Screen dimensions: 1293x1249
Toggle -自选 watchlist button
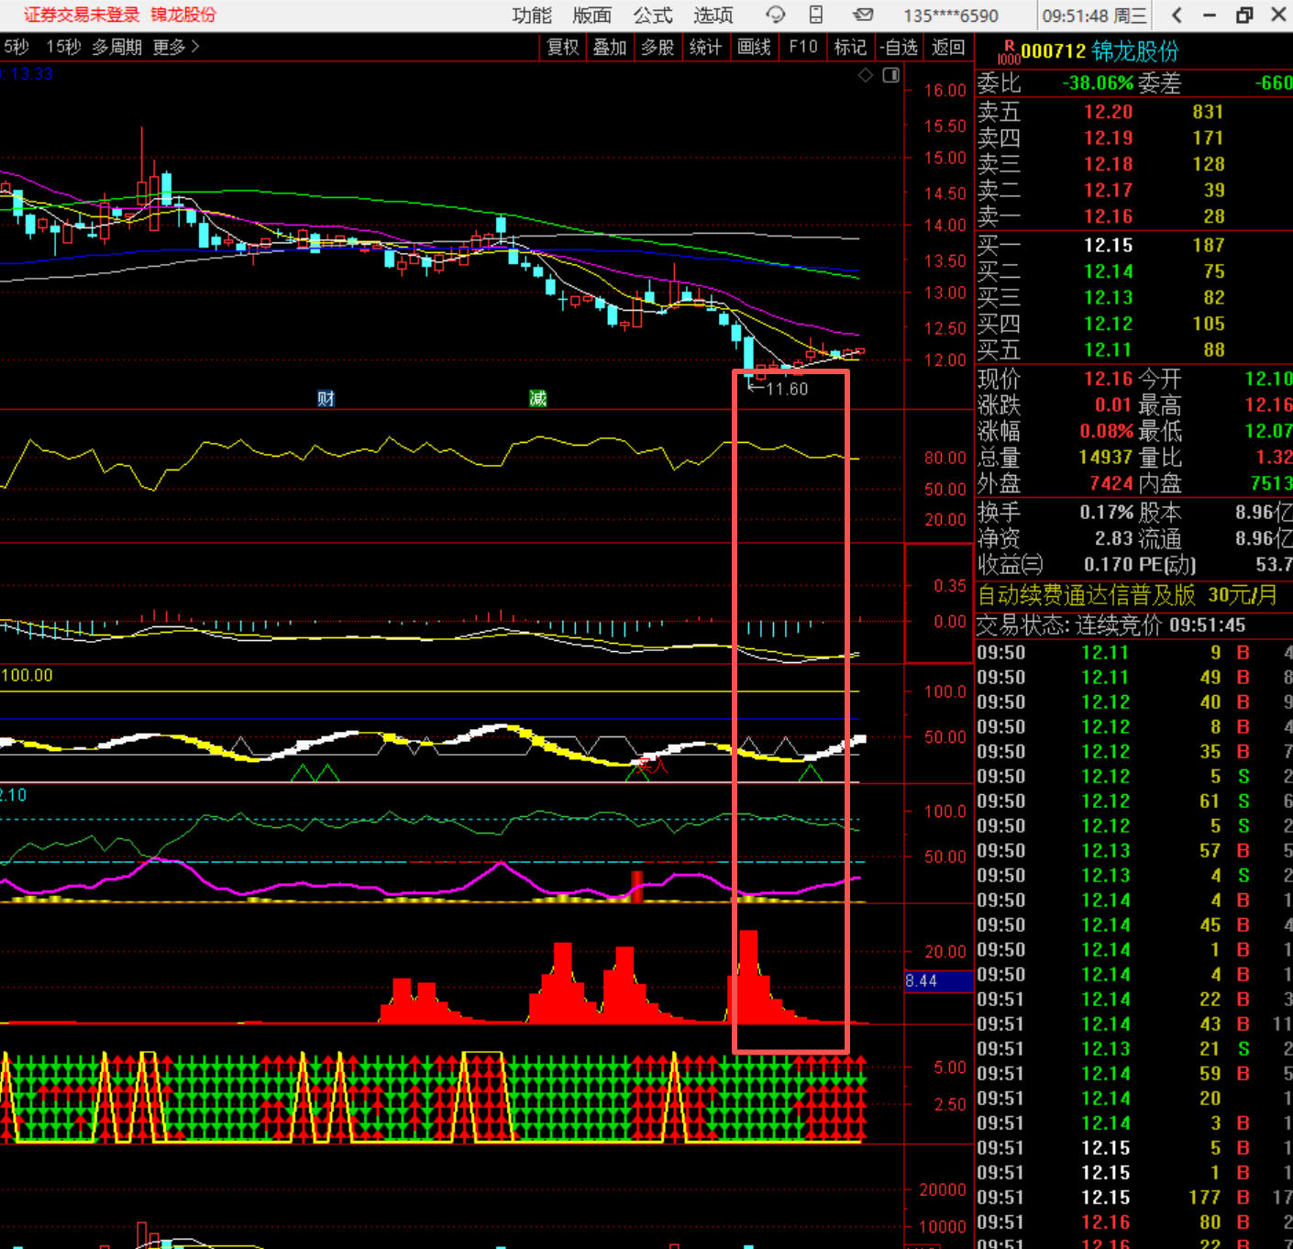click(x=898, y=47)
